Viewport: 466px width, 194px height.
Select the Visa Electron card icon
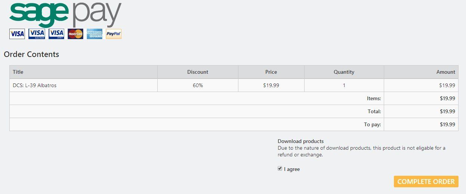(x=37, y=34)
